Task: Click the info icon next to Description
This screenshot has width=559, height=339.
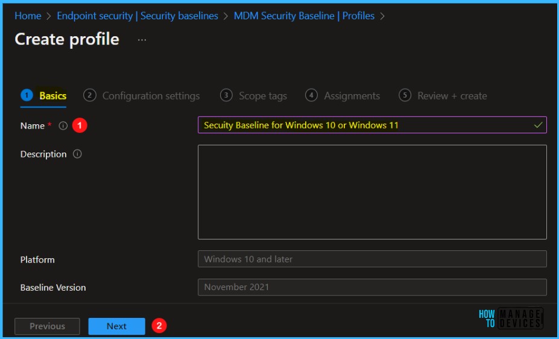Action: point(77,154)
